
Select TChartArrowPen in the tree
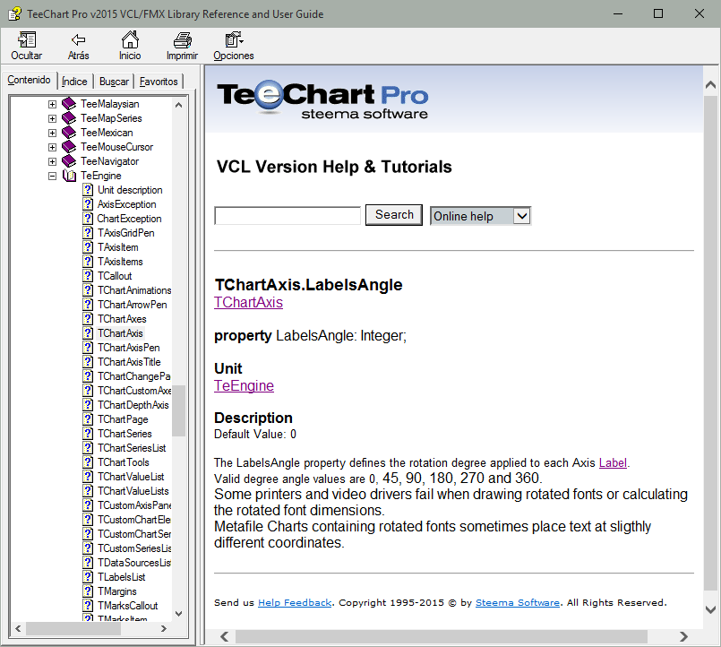pos(133,304)
